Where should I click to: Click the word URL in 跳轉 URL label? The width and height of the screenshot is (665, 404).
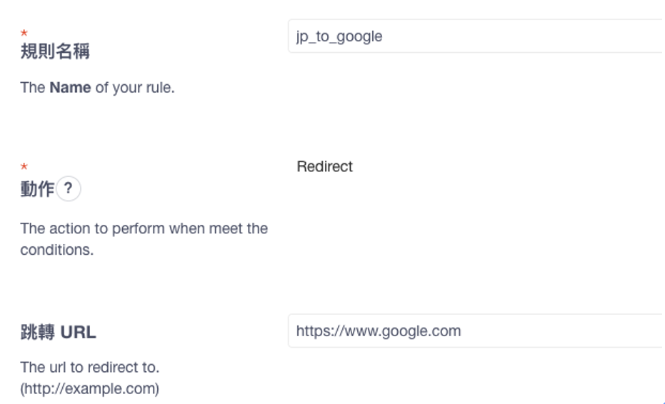point(79,333)
